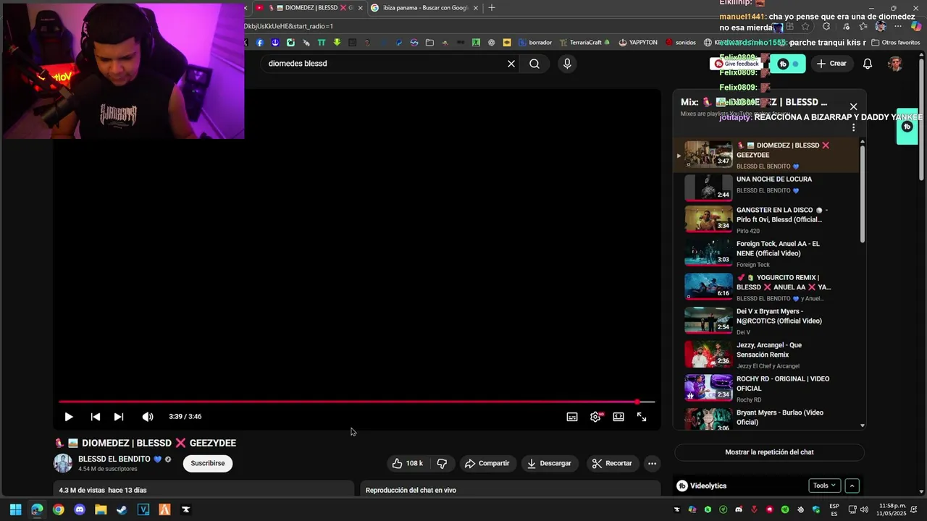Open the Facebook bookmark icon
Screen dimensions: 927x521
pos(260,43)
